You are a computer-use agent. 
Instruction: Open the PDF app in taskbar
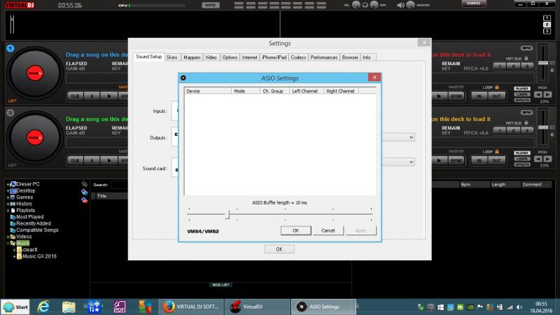point(119,307)
